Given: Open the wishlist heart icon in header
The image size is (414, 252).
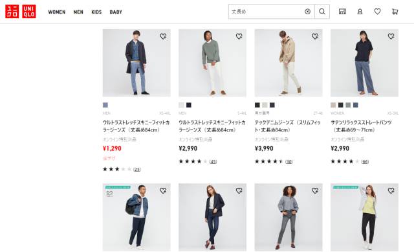Looking at the screenshot, I should click(378, 12).
